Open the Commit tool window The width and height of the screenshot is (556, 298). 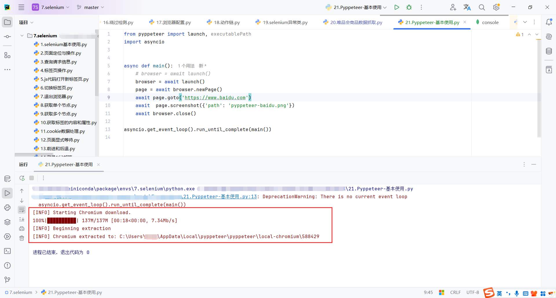click(8, 37)
